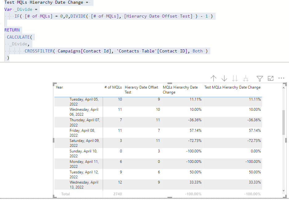
Task: Turn on Drill down mode arrow
Action: [x=224, y=79]
